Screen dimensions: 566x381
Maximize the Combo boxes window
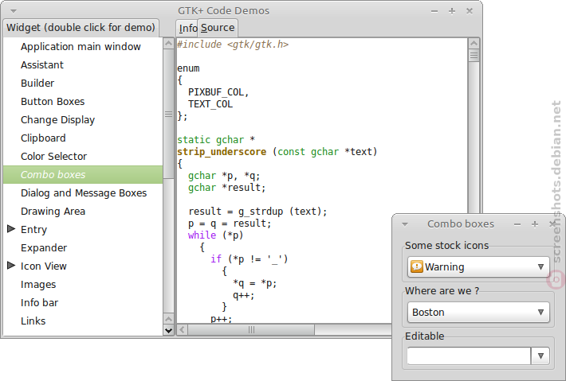click(x=535, y=224)
